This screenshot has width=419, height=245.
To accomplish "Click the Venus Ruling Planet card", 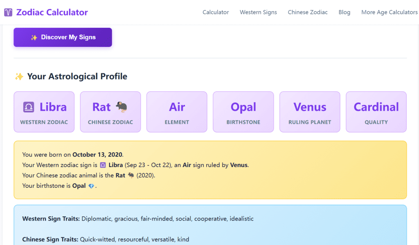I will 310,112.
